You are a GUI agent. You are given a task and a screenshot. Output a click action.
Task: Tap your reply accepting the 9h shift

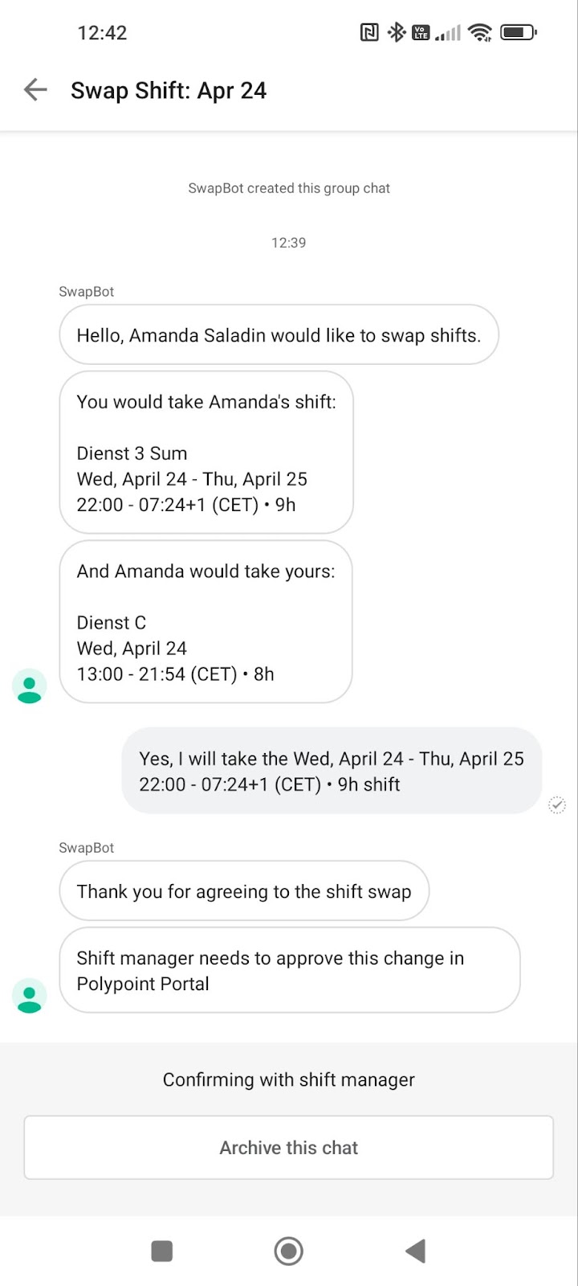tap(332, 772)
